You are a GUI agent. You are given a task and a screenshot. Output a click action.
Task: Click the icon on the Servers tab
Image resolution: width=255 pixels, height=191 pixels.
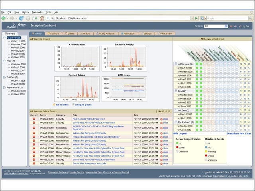[x=6, y=33]
